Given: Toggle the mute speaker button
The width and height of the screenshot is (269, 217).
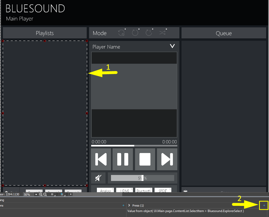Looking at the screenshot, I should pos(98,178).
